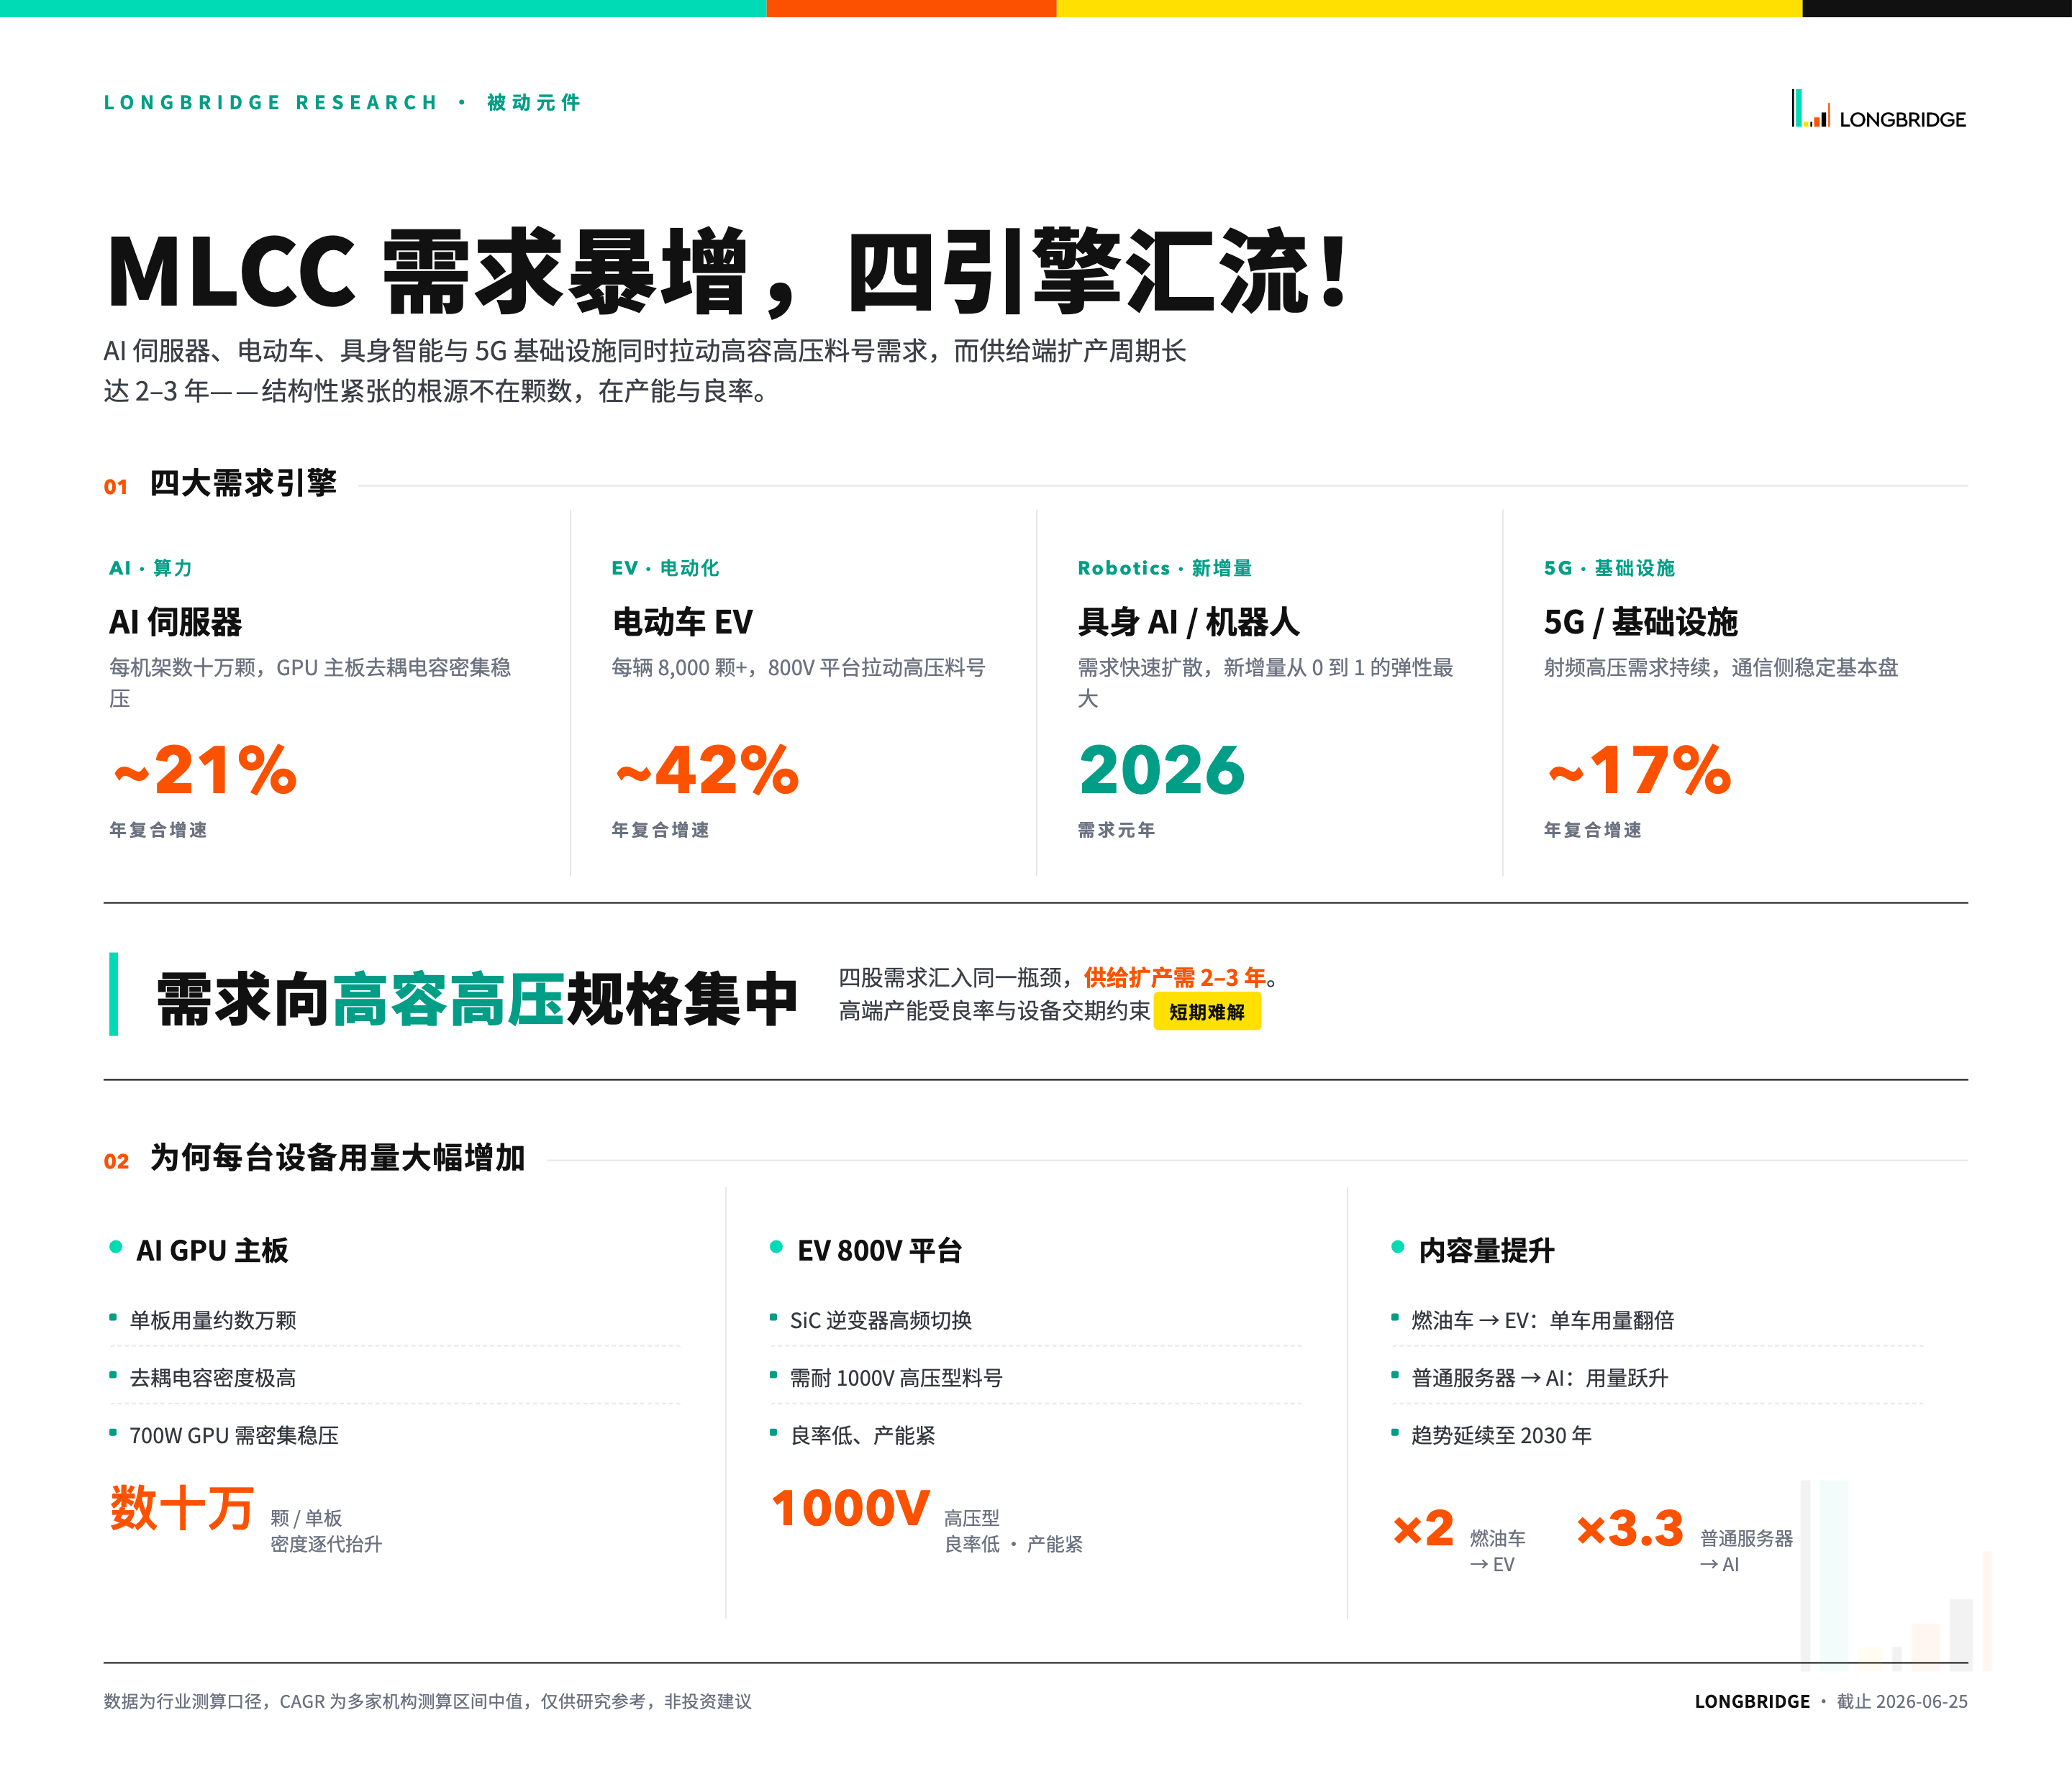Click bullet 普通服务器 → AI：用量跃升
This screenshot has height=1792, width=2072.
click(x=1540, y=1378)
